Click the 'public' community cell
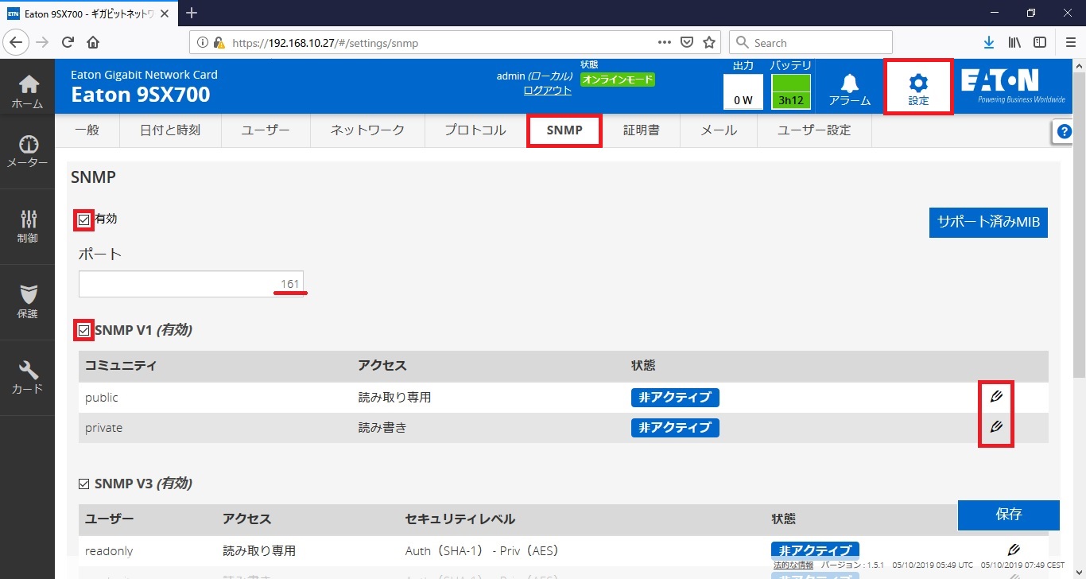Screen dimensions: 1086x579 click(x=102, y=397)
